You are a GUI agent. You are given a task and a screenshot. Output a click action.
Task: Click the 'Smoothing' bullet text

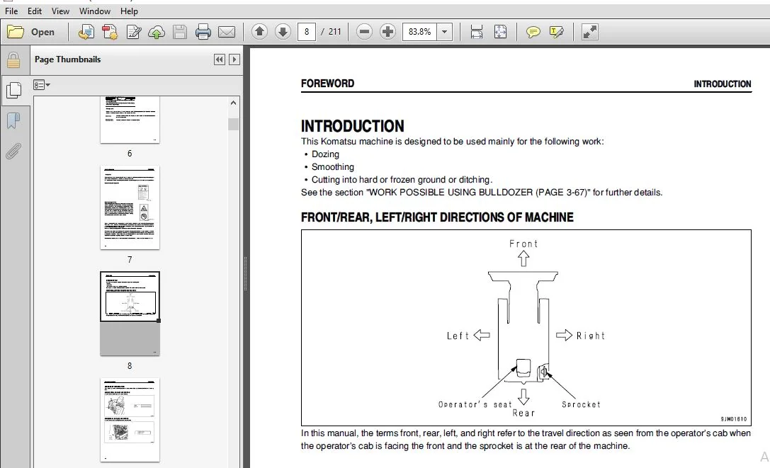pos(332,167)
